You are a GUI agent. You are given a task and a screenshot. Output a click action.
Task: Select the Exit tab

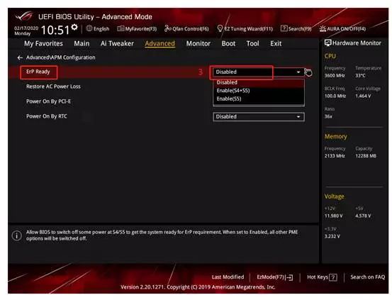click(276, 43)
